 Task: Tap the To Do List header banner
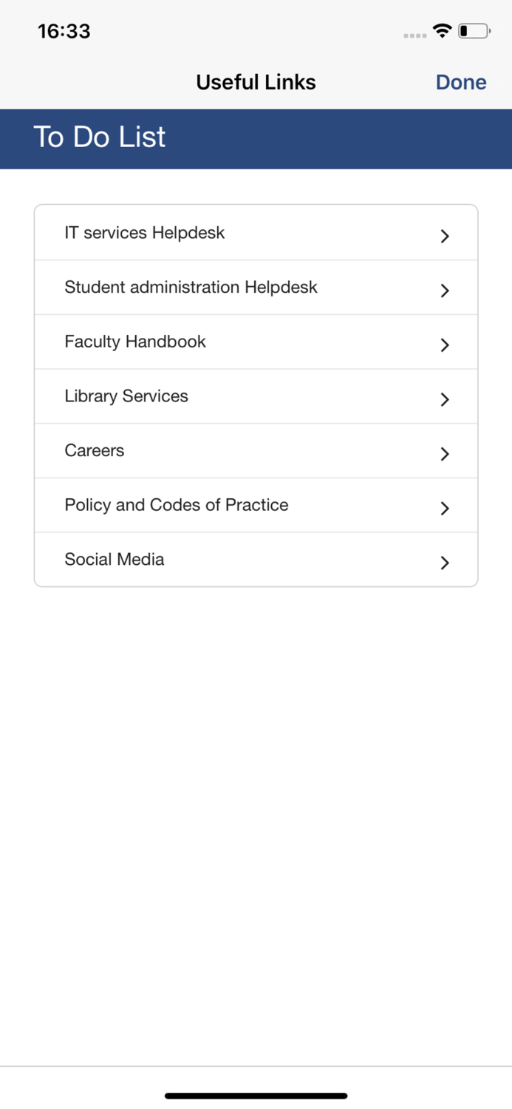point(99,138)
